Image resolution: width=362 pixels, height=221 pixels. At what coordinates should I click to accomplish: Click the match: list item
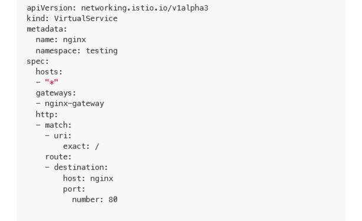click(58, 125)
